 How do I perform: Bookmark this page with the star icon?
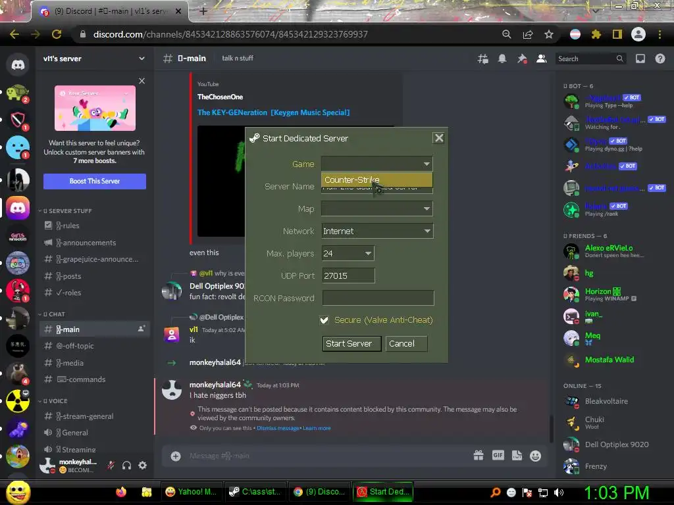tap(549, 34)
